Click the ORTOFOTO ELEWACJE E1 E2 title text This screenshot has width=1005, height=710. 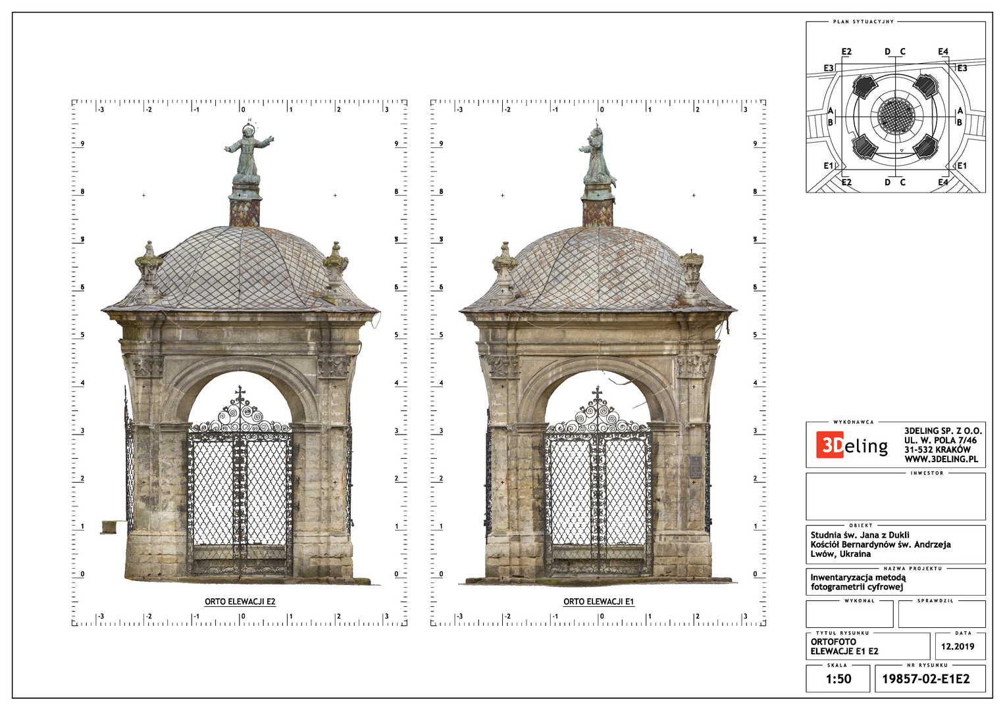coord(844,646)
